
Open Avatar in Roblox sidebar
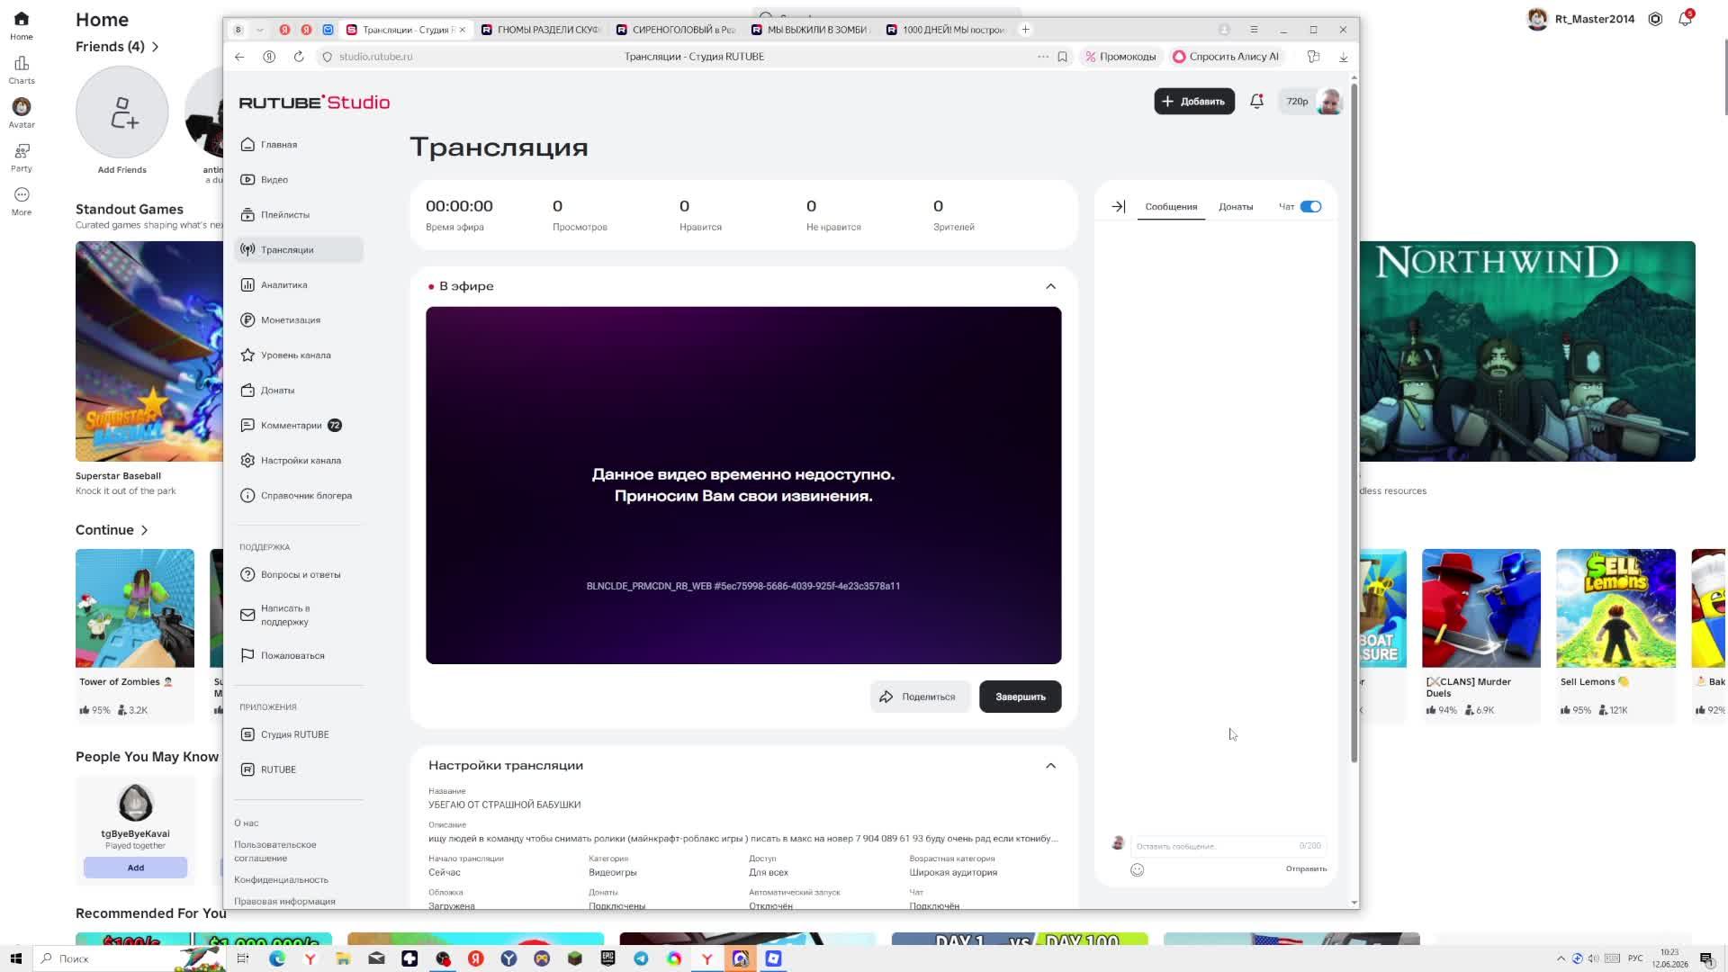(x=22, y=113)
